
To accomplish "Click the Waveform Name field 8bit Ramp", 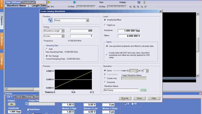I will [x=121, y=90].
